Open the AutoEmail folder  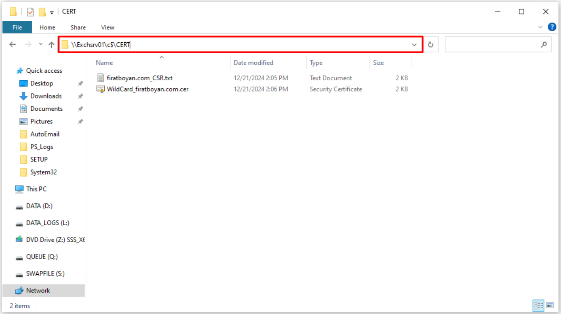click(x=45, y=134)
